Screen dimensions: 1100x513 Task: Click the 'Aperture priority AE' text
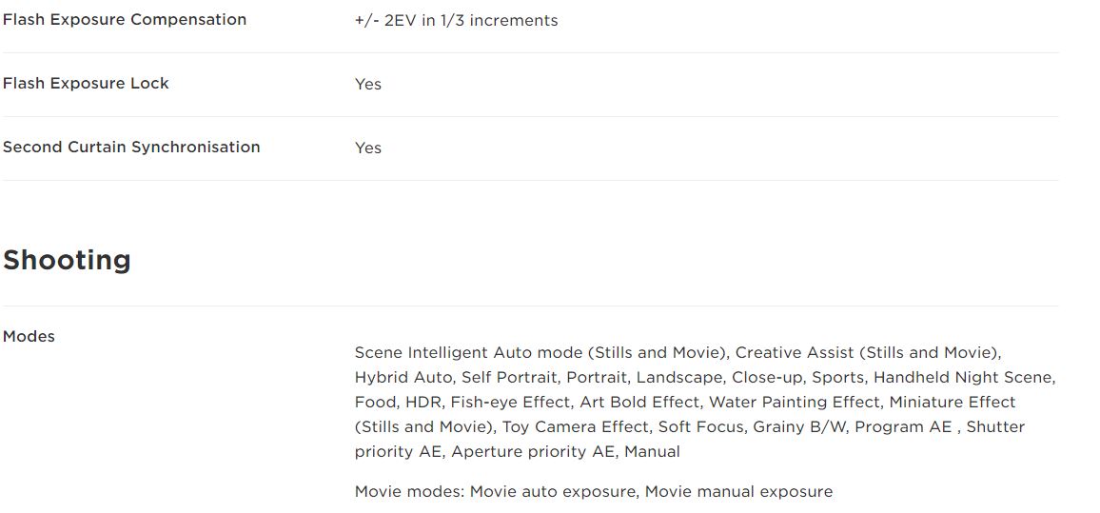[x=533, y=451]
